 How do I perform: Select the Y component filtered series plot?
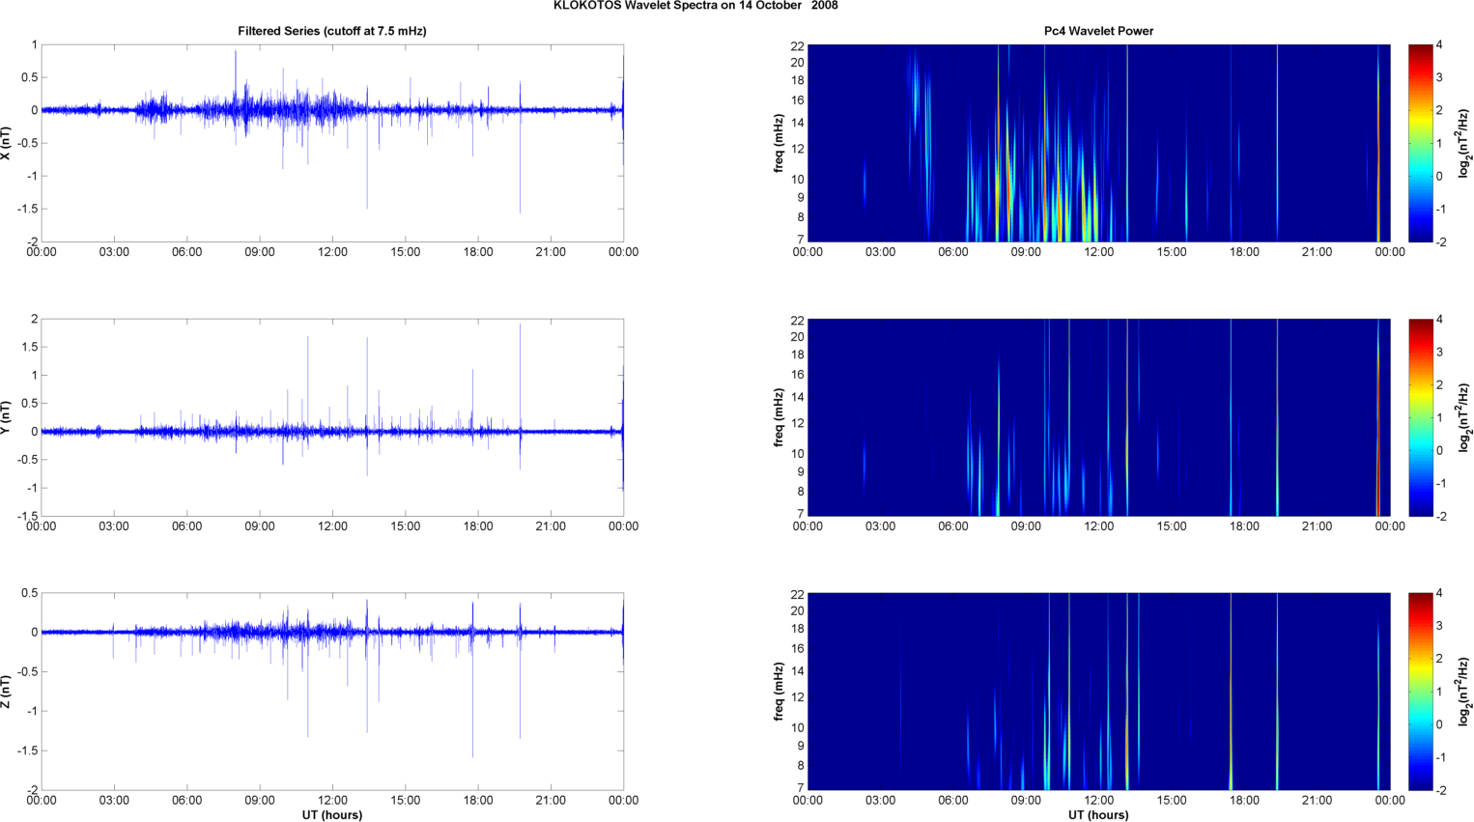coord(331,417)
